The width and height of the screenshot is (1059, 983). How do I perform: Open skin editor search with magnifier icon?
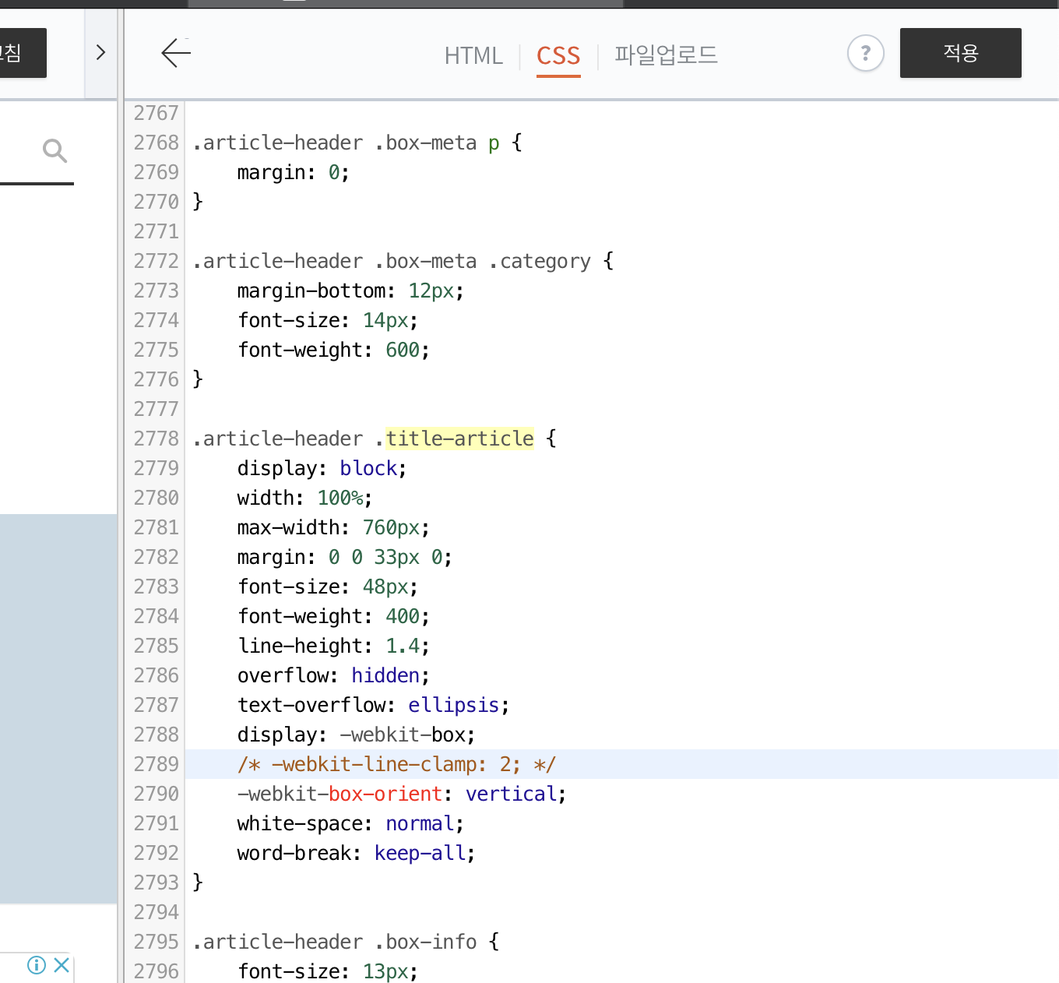(55, 150)
